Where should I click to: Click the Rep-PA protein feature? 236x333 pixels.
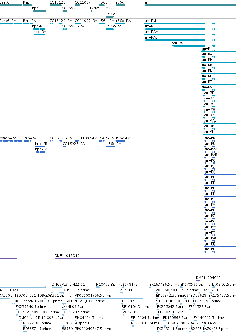click(28, 141)
